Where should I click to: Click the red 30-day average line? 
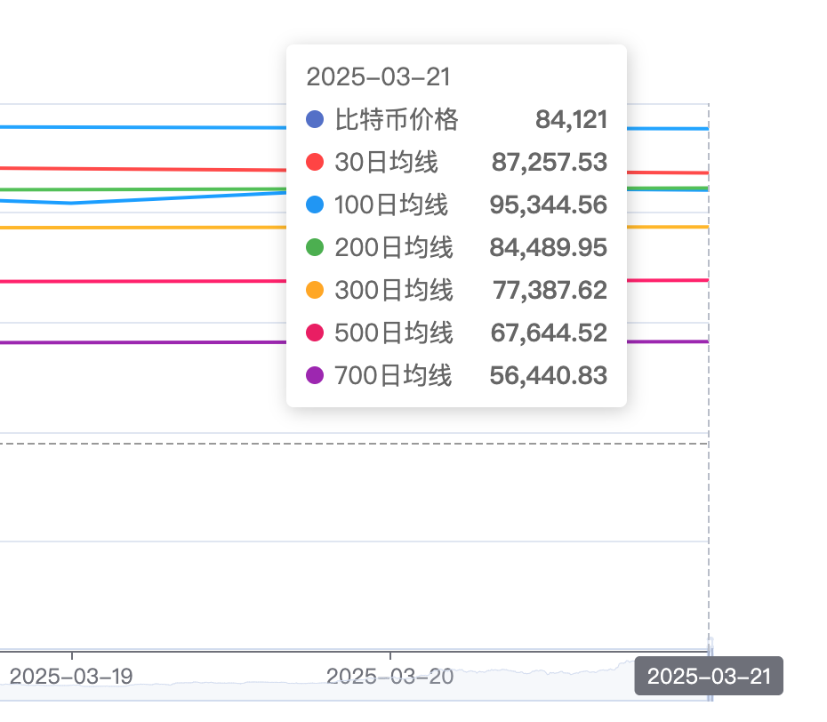point(142,169)
